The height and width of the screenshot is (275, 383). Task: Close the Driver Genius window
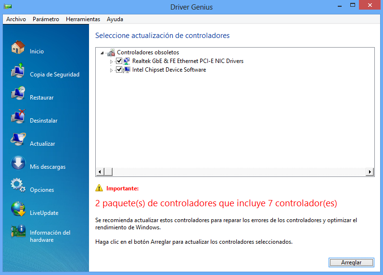pos(370,5)
